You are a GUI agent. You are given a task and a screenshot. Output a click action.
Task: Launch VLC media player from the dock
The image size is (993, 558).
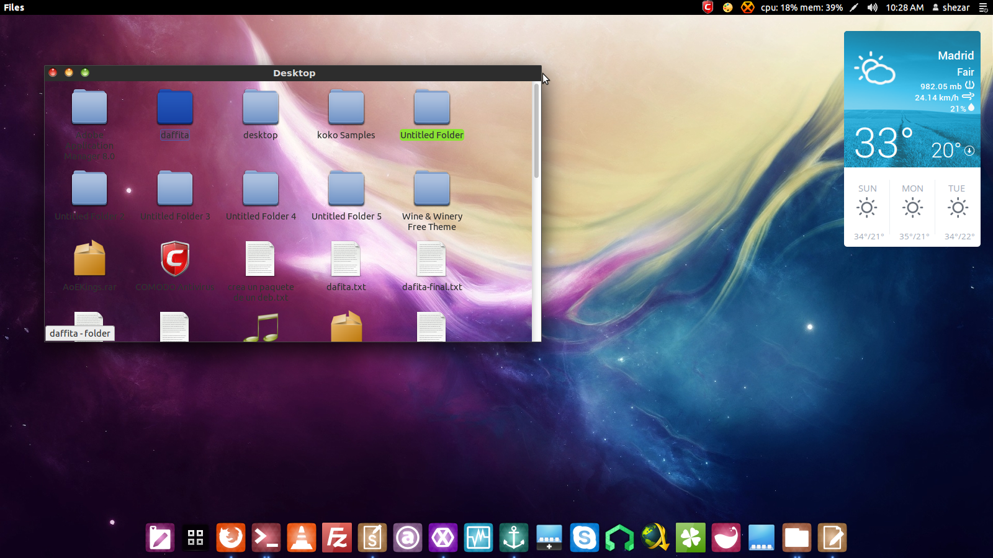[x=302, y=538]
